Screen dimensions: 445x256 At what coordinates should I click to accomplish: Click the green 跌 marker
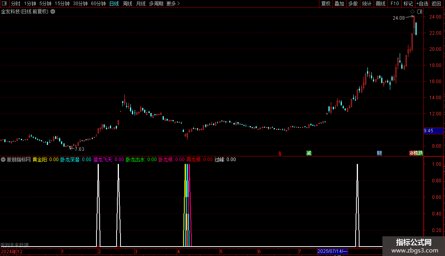421,153
